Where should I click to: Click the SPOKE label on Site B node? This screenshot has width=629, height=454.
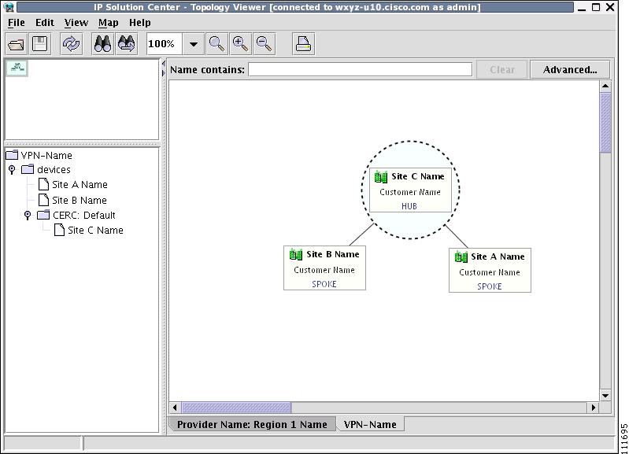tap(324, 284)
